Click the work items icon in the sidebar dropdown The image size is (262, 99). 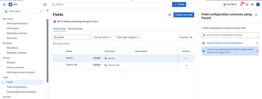click(x=6, y=11)
